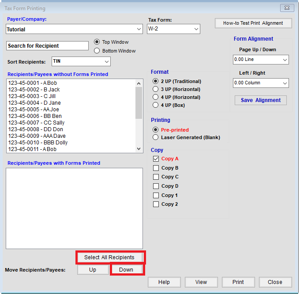Click the recipients list scroll down arrow

(139, 149)
